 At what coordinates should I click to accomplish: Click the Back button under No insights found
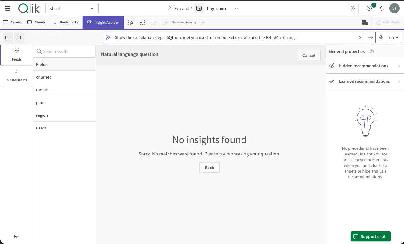click(209, 168)
